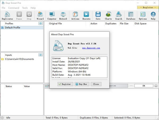This screenshot has height=120, width=159.
Task: Click the Inputs panel header
Action: tap(8, 55)
